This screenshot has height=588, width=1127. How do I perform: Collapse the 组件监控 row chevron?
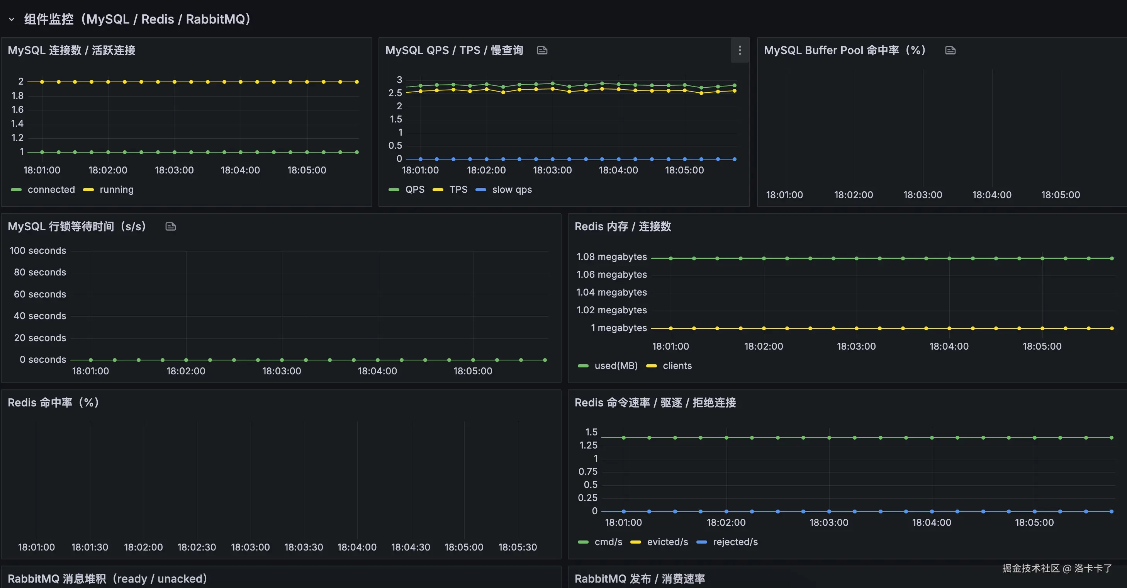tap(12, 19)
